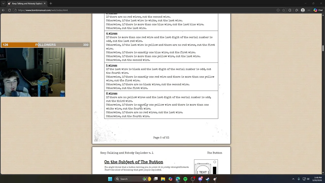The image size is (325, 183).
Task: Open a new browser tab
Action: click(x=51, y=4)
